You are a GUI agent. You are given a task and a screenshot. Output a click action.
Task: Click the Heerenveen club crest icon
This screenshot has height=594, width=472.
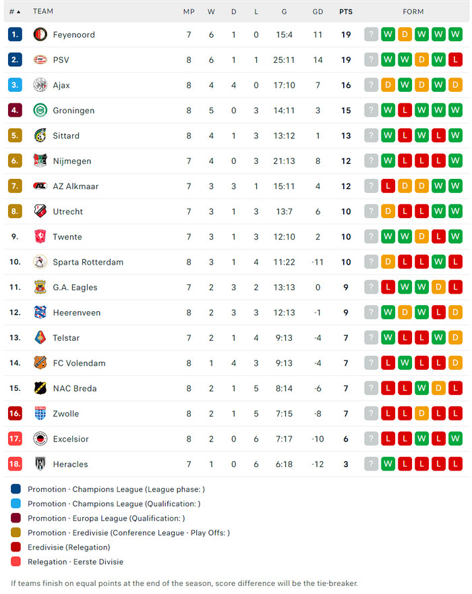(x=40, y=313)
